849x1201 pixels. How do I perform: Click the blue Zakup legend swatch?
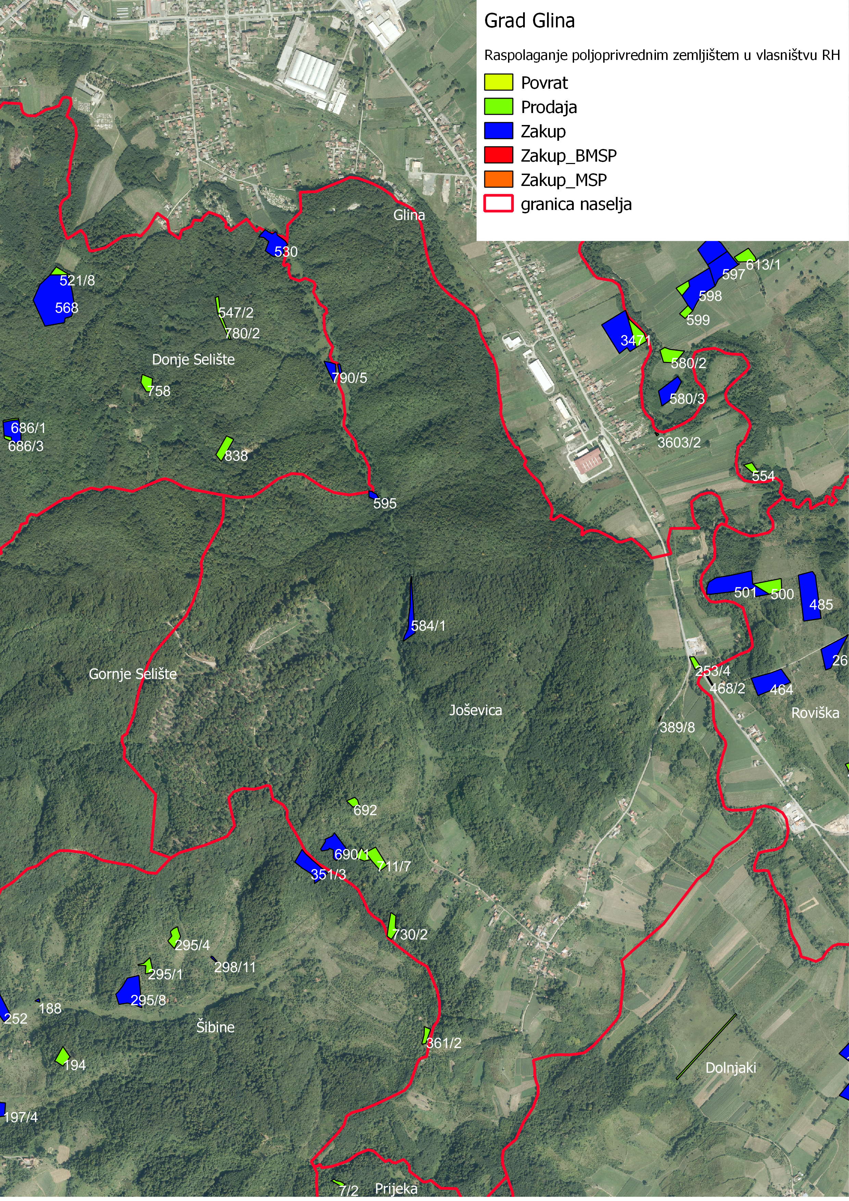498,131
